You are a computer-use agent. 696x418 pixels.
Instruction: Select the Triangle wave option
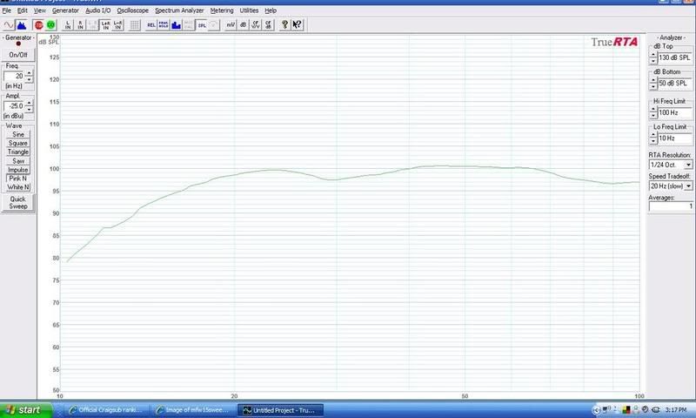(x=18, y=152)
